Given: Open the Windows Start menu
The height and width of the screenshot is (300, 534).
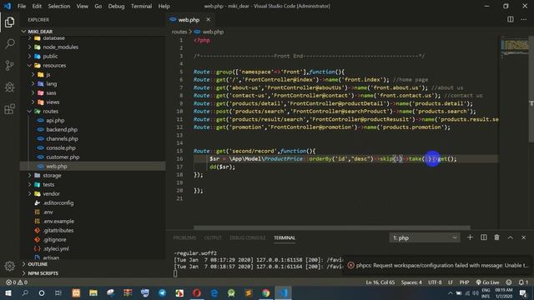Looking at the screenshot, I should pos(8,292).
